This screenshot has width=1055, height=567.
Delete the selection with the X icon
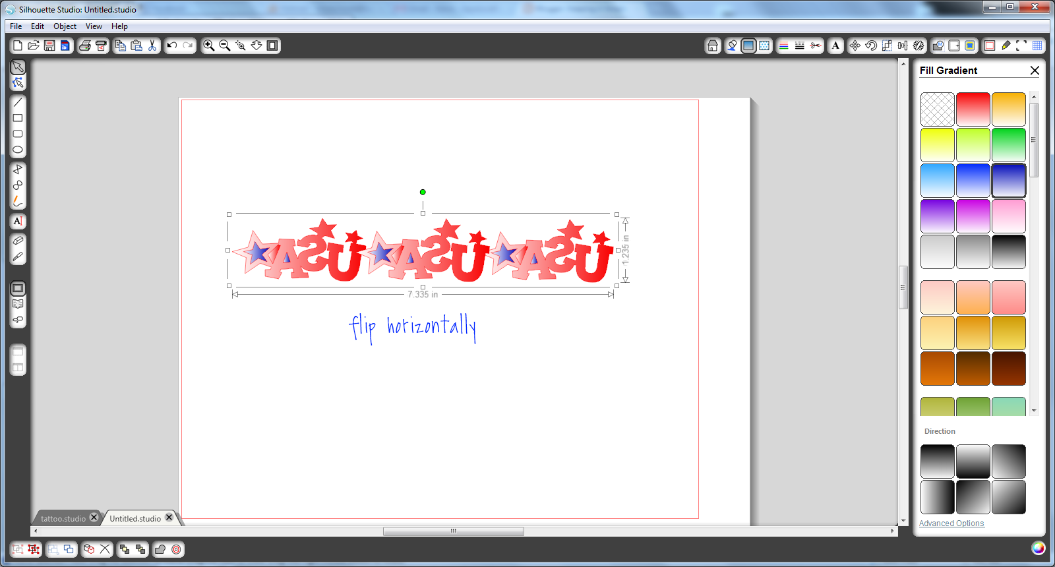pyautogui.click(x=105, y=549)
